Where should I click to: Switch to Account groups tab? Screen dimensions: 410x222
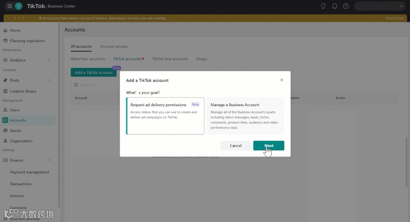coord(114,46)
